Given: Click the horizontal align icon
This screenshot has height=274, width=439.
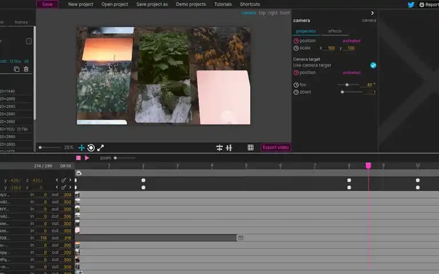Looking at the screenshot, I should pos(219,148).
